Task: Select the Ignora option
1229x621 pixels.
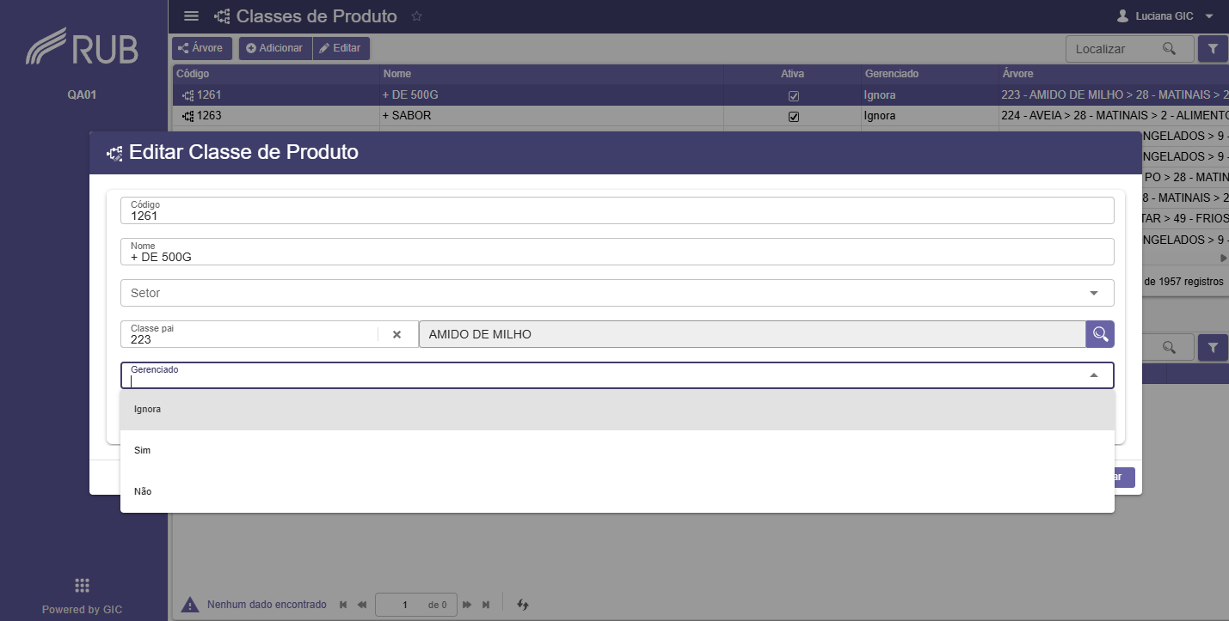Action: 618,410
